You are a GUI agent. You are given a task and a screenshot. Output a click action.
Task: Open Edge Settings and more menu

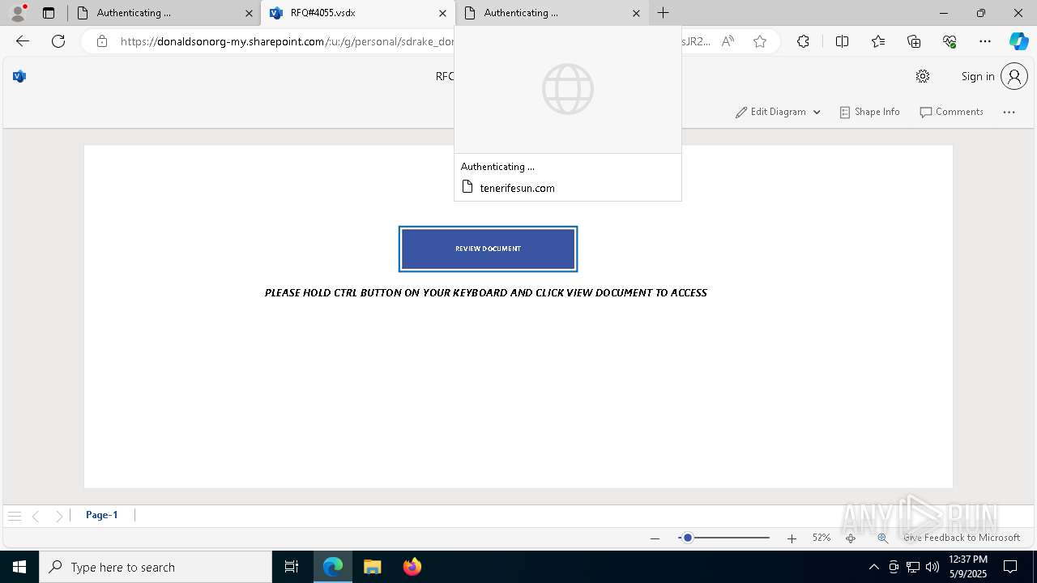(x=985, y=41)
